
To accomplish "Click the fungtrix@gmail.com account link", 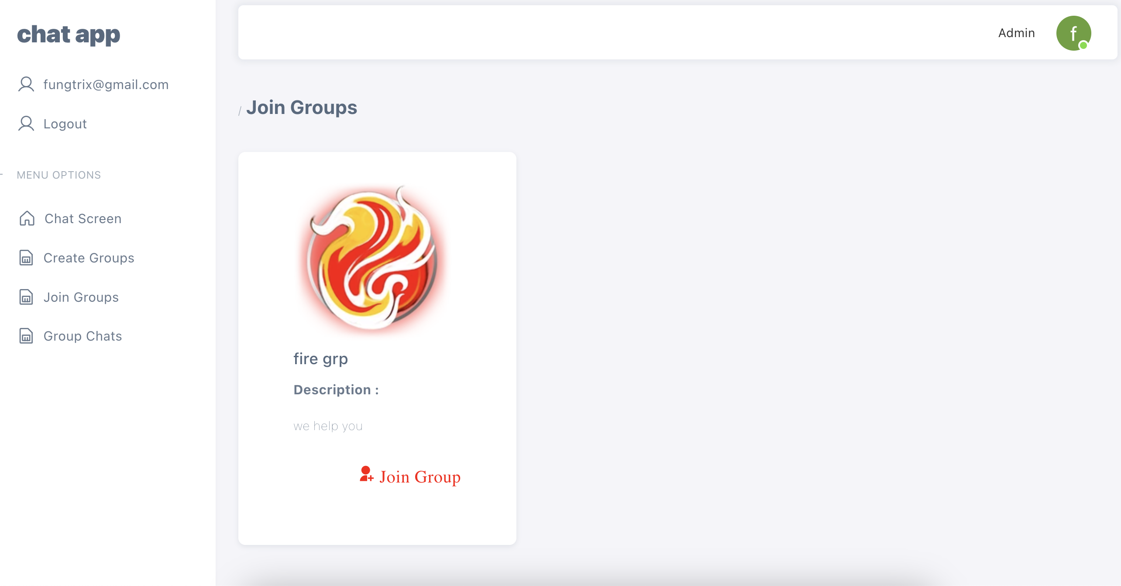I will (x=106, y=84).
